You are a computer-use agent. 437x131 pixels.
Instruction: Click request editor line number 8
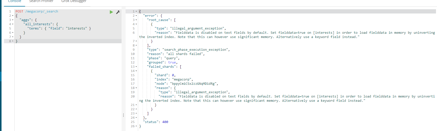tap(10, 41)
